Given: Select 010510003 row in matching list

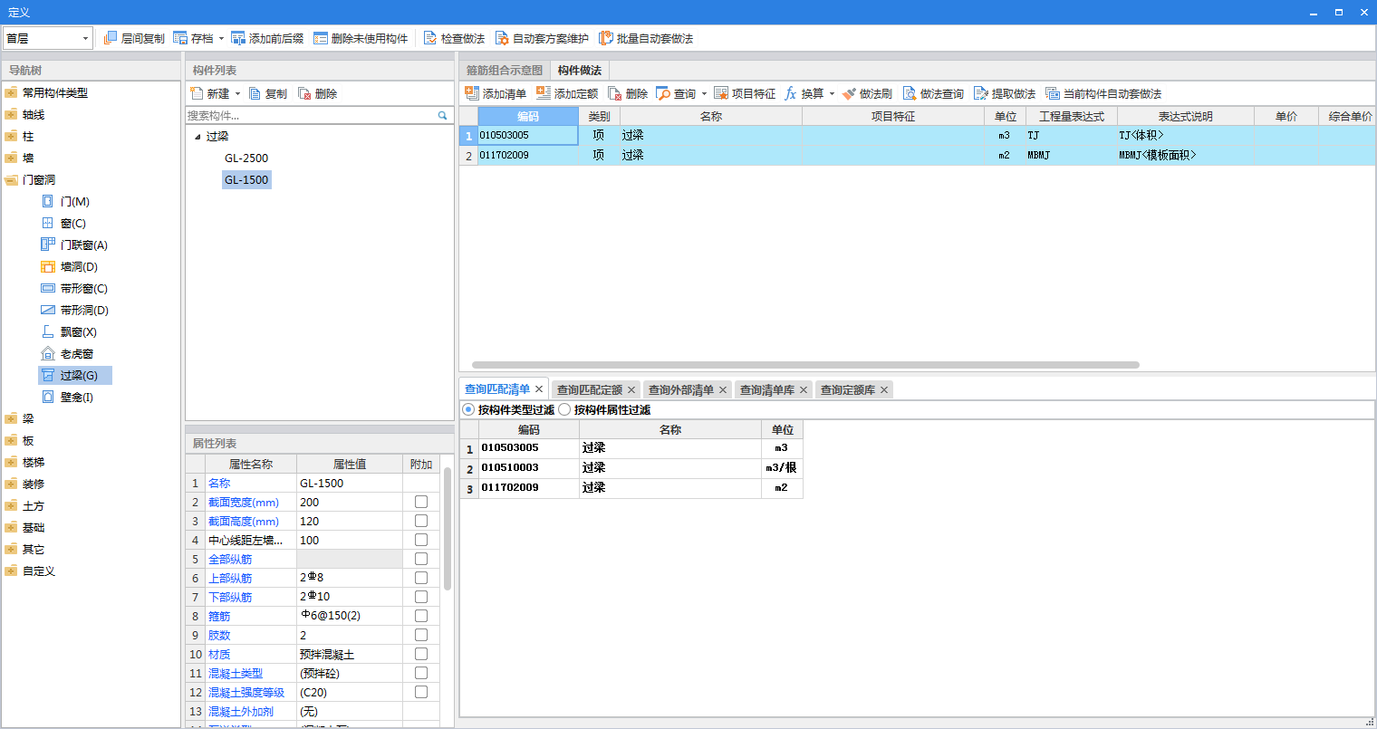Looking at the screenshot, I should click(631, 467).
